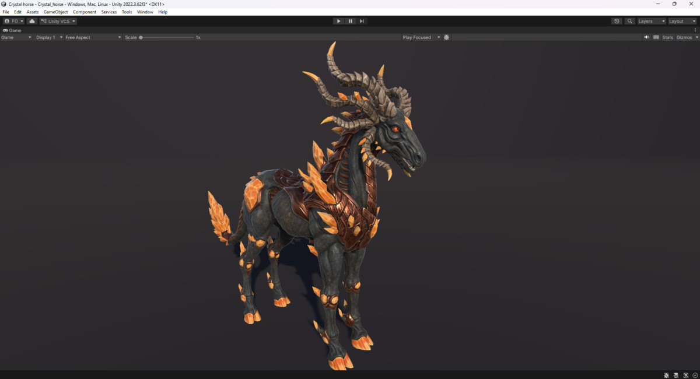Click the cloud services icon
The height and width of the screenshot is (379, 700).
point(32,21)
